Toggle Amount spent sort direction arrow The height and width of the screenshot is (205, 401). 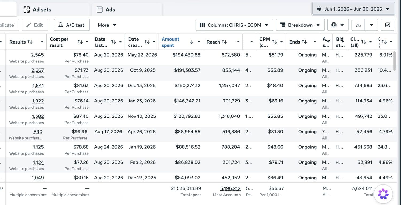pos(192,42)
